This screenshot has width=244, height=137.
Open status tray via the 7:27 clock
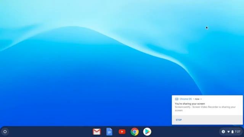tap(238, 132)
